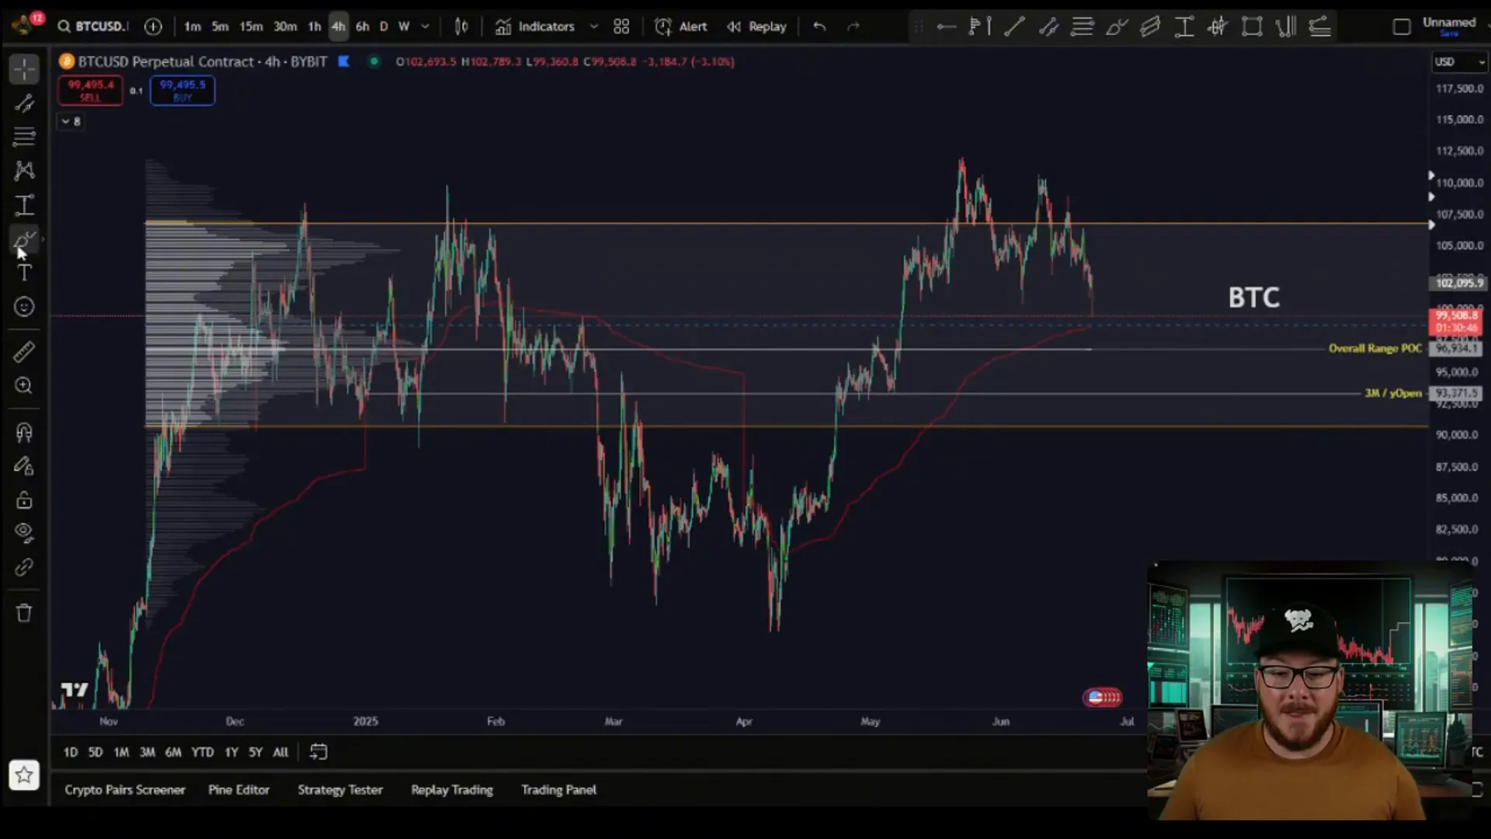Image resolution: width=1491 pixels, height=839 pixels.
Task: Open the Unnamed layout name menu
Action: click(1449, 26)
